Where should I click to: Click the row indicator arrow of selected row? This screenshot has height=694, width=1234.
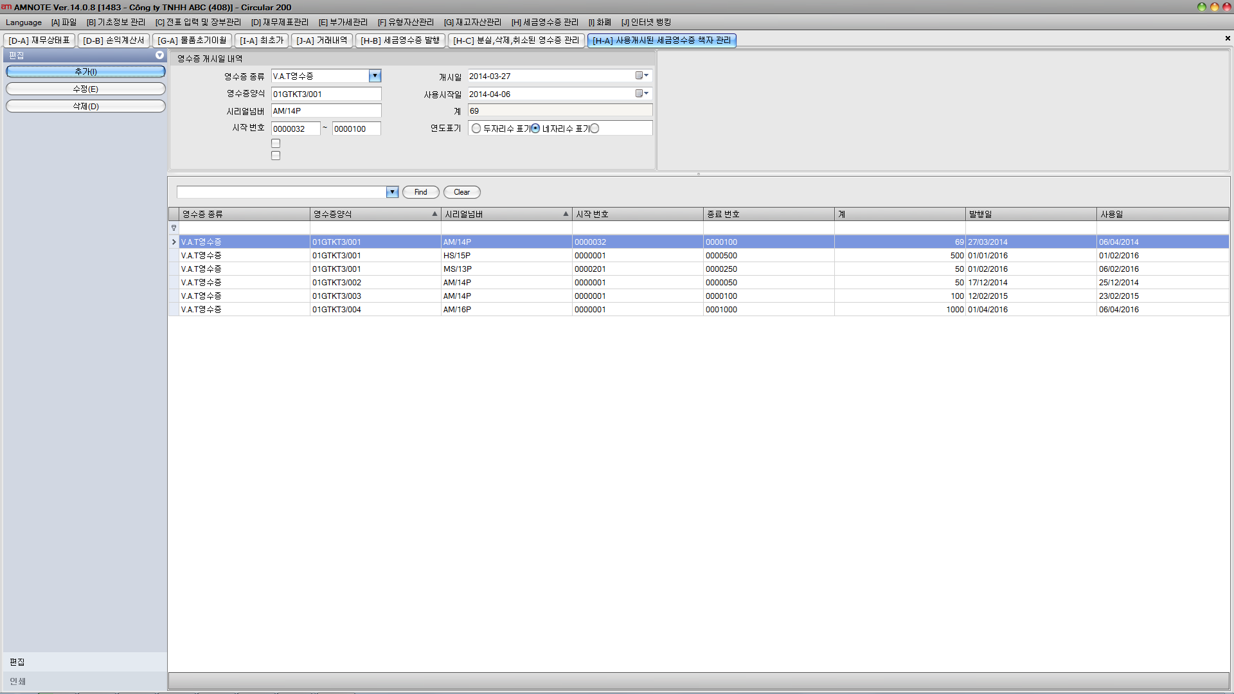point(174,242)
